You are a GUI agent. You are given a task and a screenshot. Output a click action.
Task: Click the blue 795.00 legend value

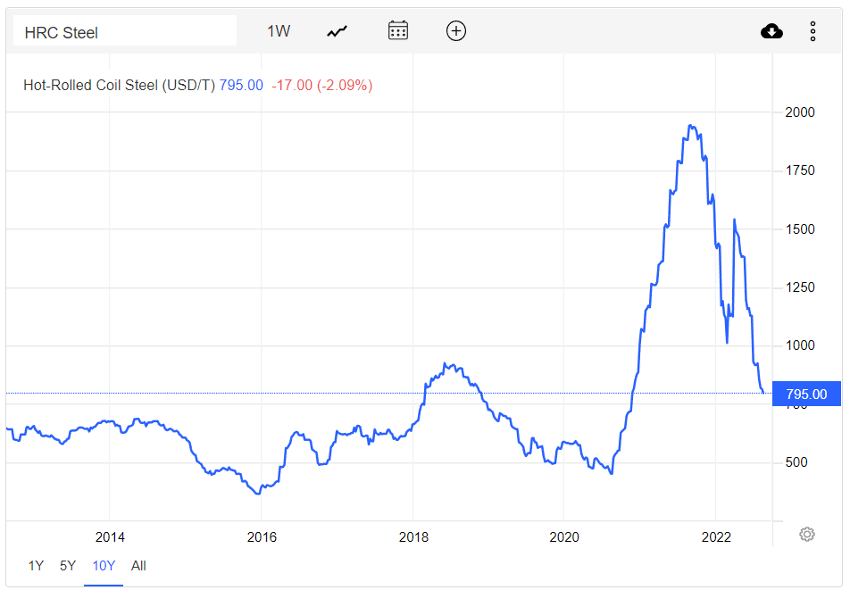click(x=241, y=85)
